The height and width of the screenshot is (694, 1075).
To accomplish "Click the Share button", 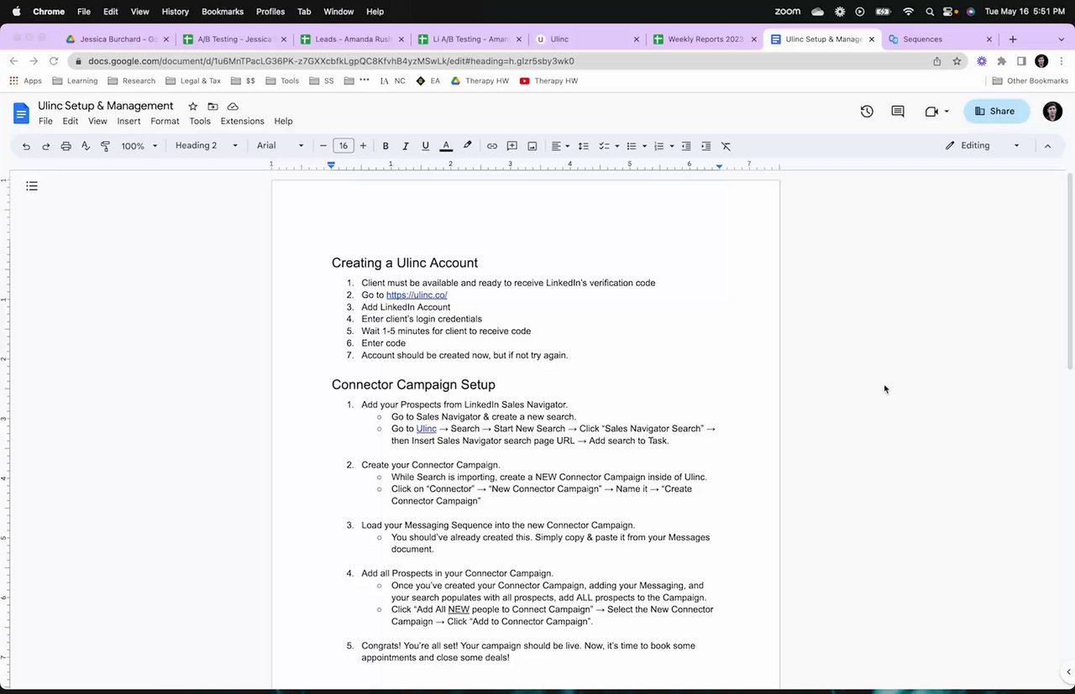I will [996, 111].
